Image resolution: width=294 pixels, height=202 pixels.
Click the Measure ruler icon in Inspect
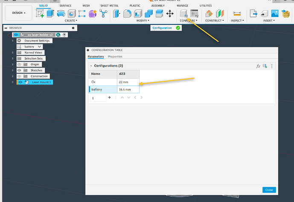pyautogui.click(x=237, y=14)
